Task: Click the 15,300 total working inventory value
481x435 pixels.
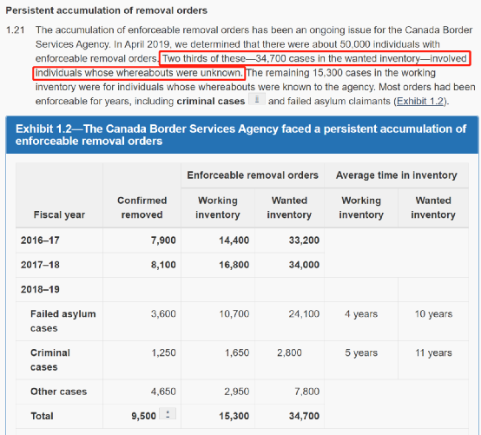Action: coord(234,416)
